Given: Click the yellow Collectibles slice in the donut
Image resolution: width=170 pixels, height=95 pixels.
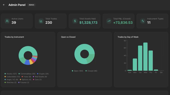Looking at the screenshot, I should 31,61.
